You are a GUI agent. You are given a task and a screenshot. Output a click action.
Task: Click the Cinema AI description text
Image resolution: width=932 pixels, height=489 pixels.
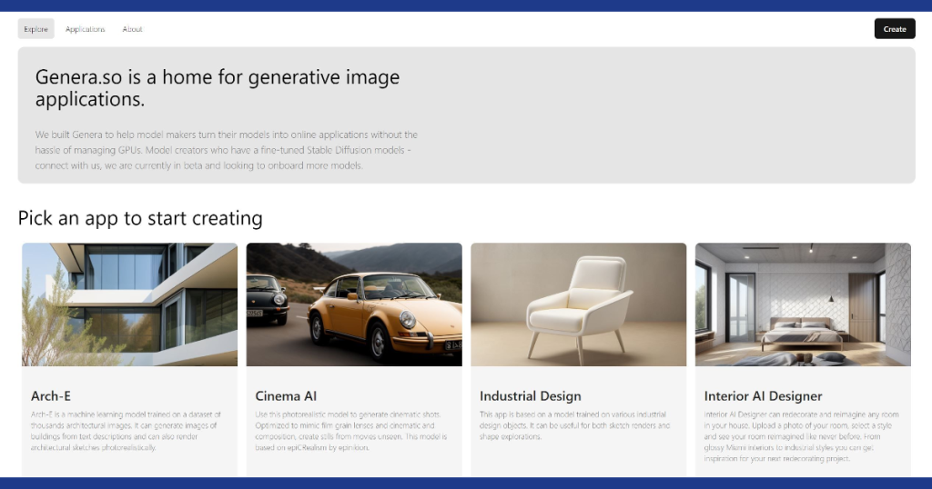[350, 431]
